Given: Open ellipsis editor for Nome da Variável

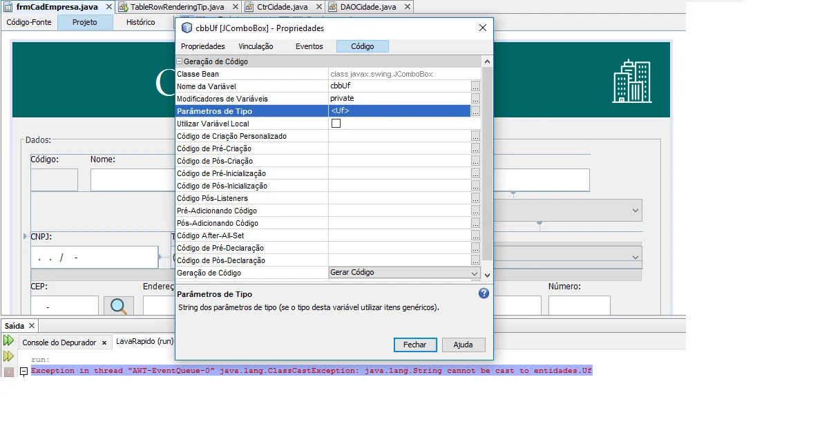Looking at the screenshot, I should tap(475, 86).
